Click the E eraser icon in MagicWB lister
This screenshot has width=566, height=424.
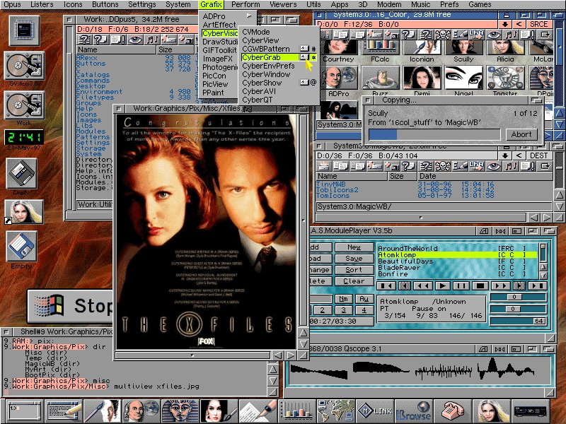[x=459, y=166]
